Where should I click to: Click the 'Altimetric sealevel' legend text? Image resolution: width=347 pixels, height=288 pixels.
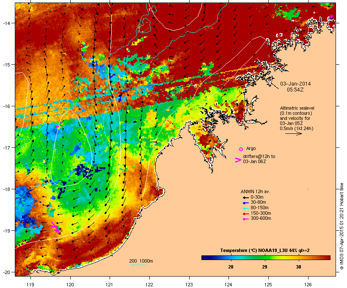pyautogui.click(x=297, y=108)
